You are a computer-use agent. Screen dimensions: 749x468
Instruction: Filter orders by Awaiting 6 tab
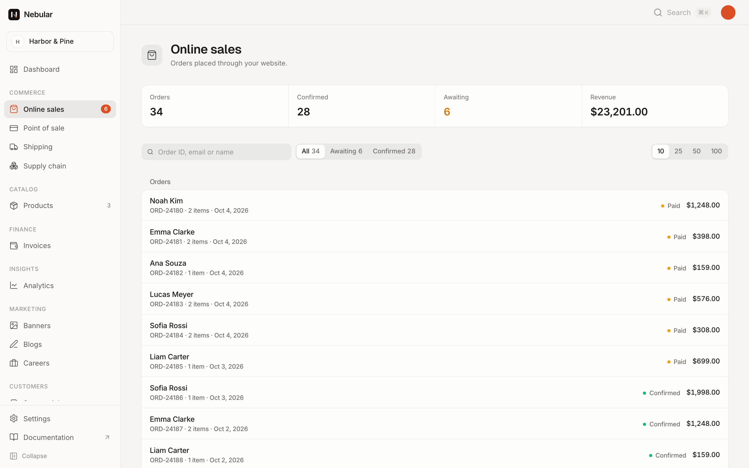346,151
